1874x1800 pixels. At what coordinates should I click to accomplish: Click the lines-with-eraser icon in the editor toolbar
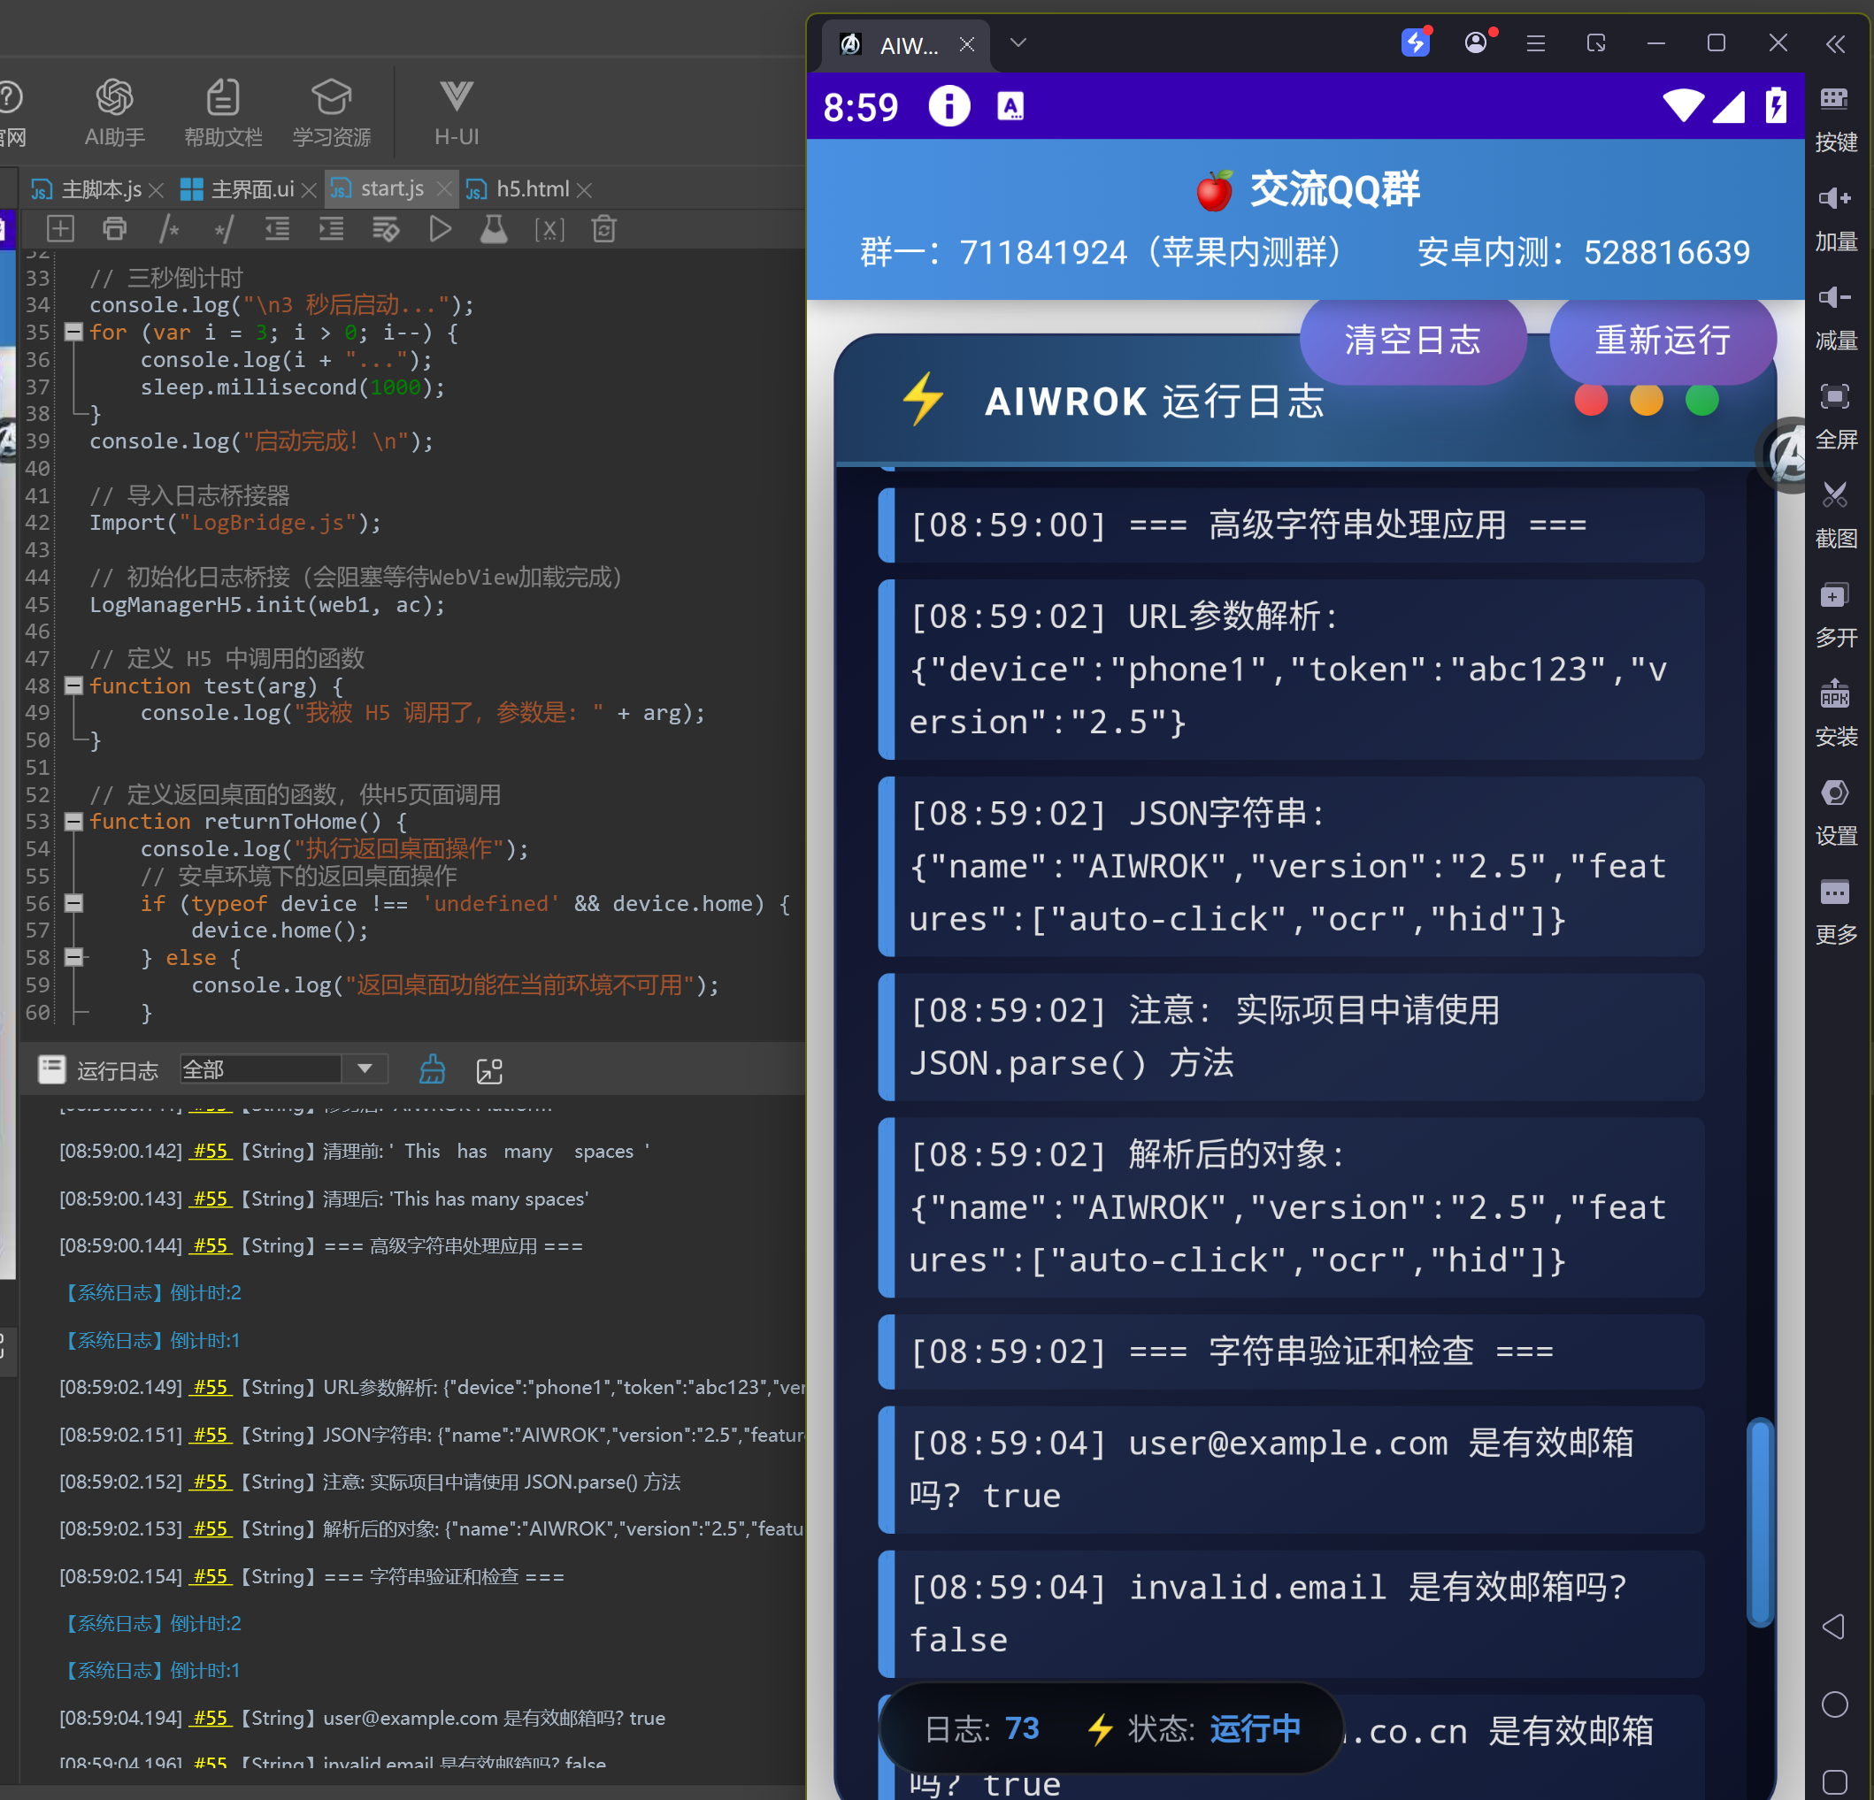click(385, 228)
